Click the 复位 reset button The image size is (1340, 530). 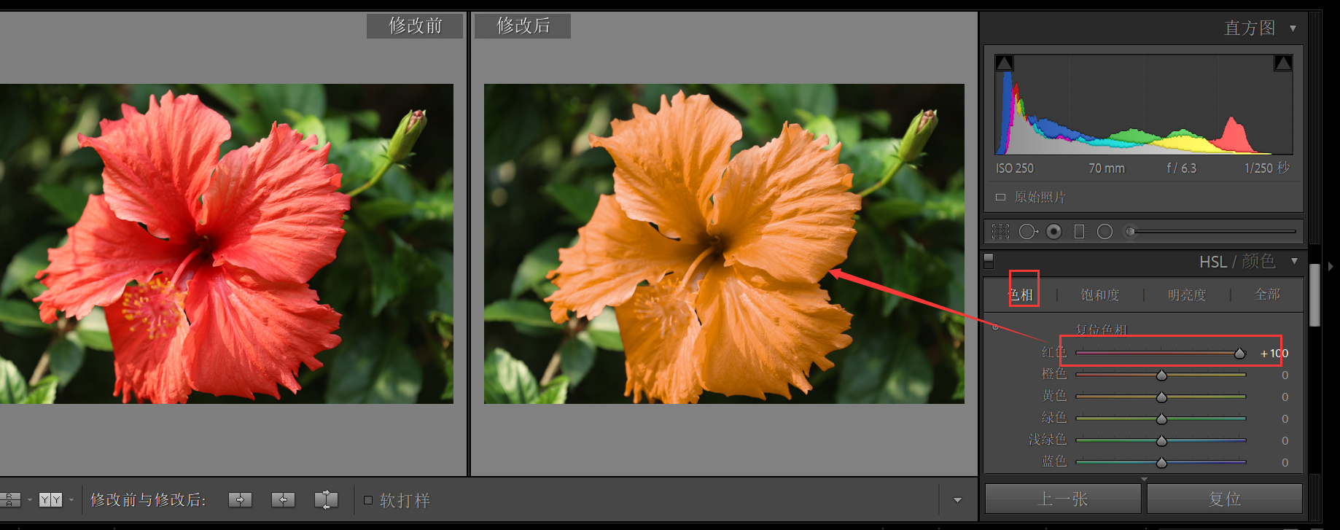[x=1225, y=499]
